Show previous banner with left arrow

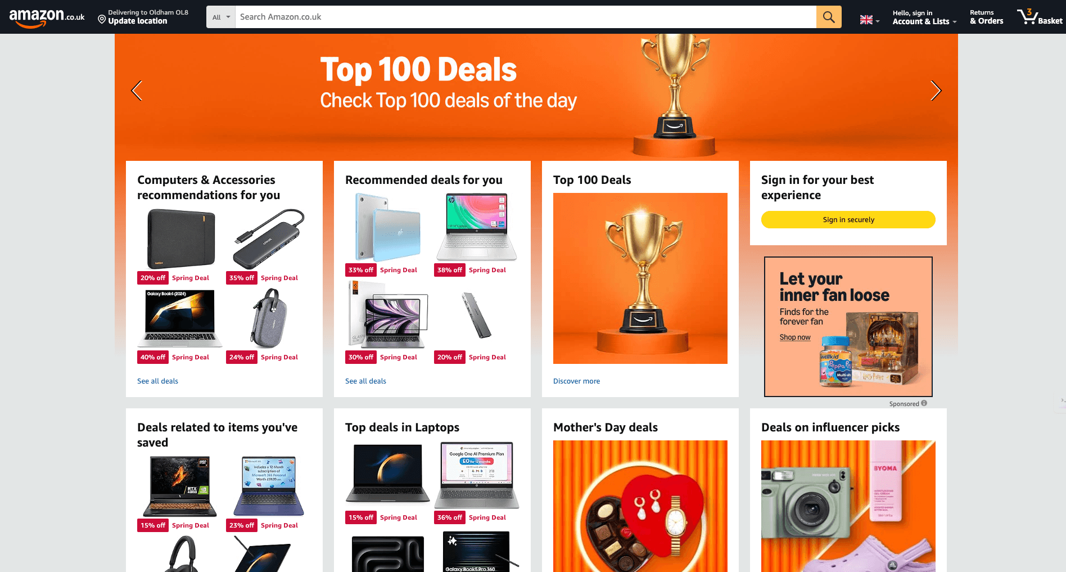tap(137, 91)
